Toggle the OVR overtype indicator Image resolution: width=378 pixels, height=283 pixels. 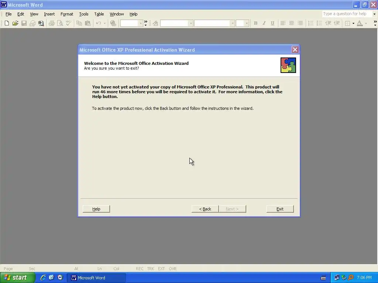coord(172,269)
